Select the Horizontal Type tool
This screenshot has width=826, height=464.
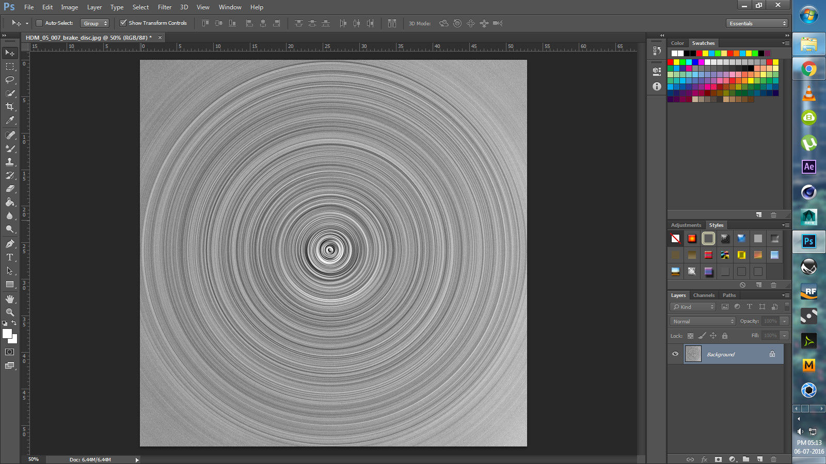click(10, 257)
